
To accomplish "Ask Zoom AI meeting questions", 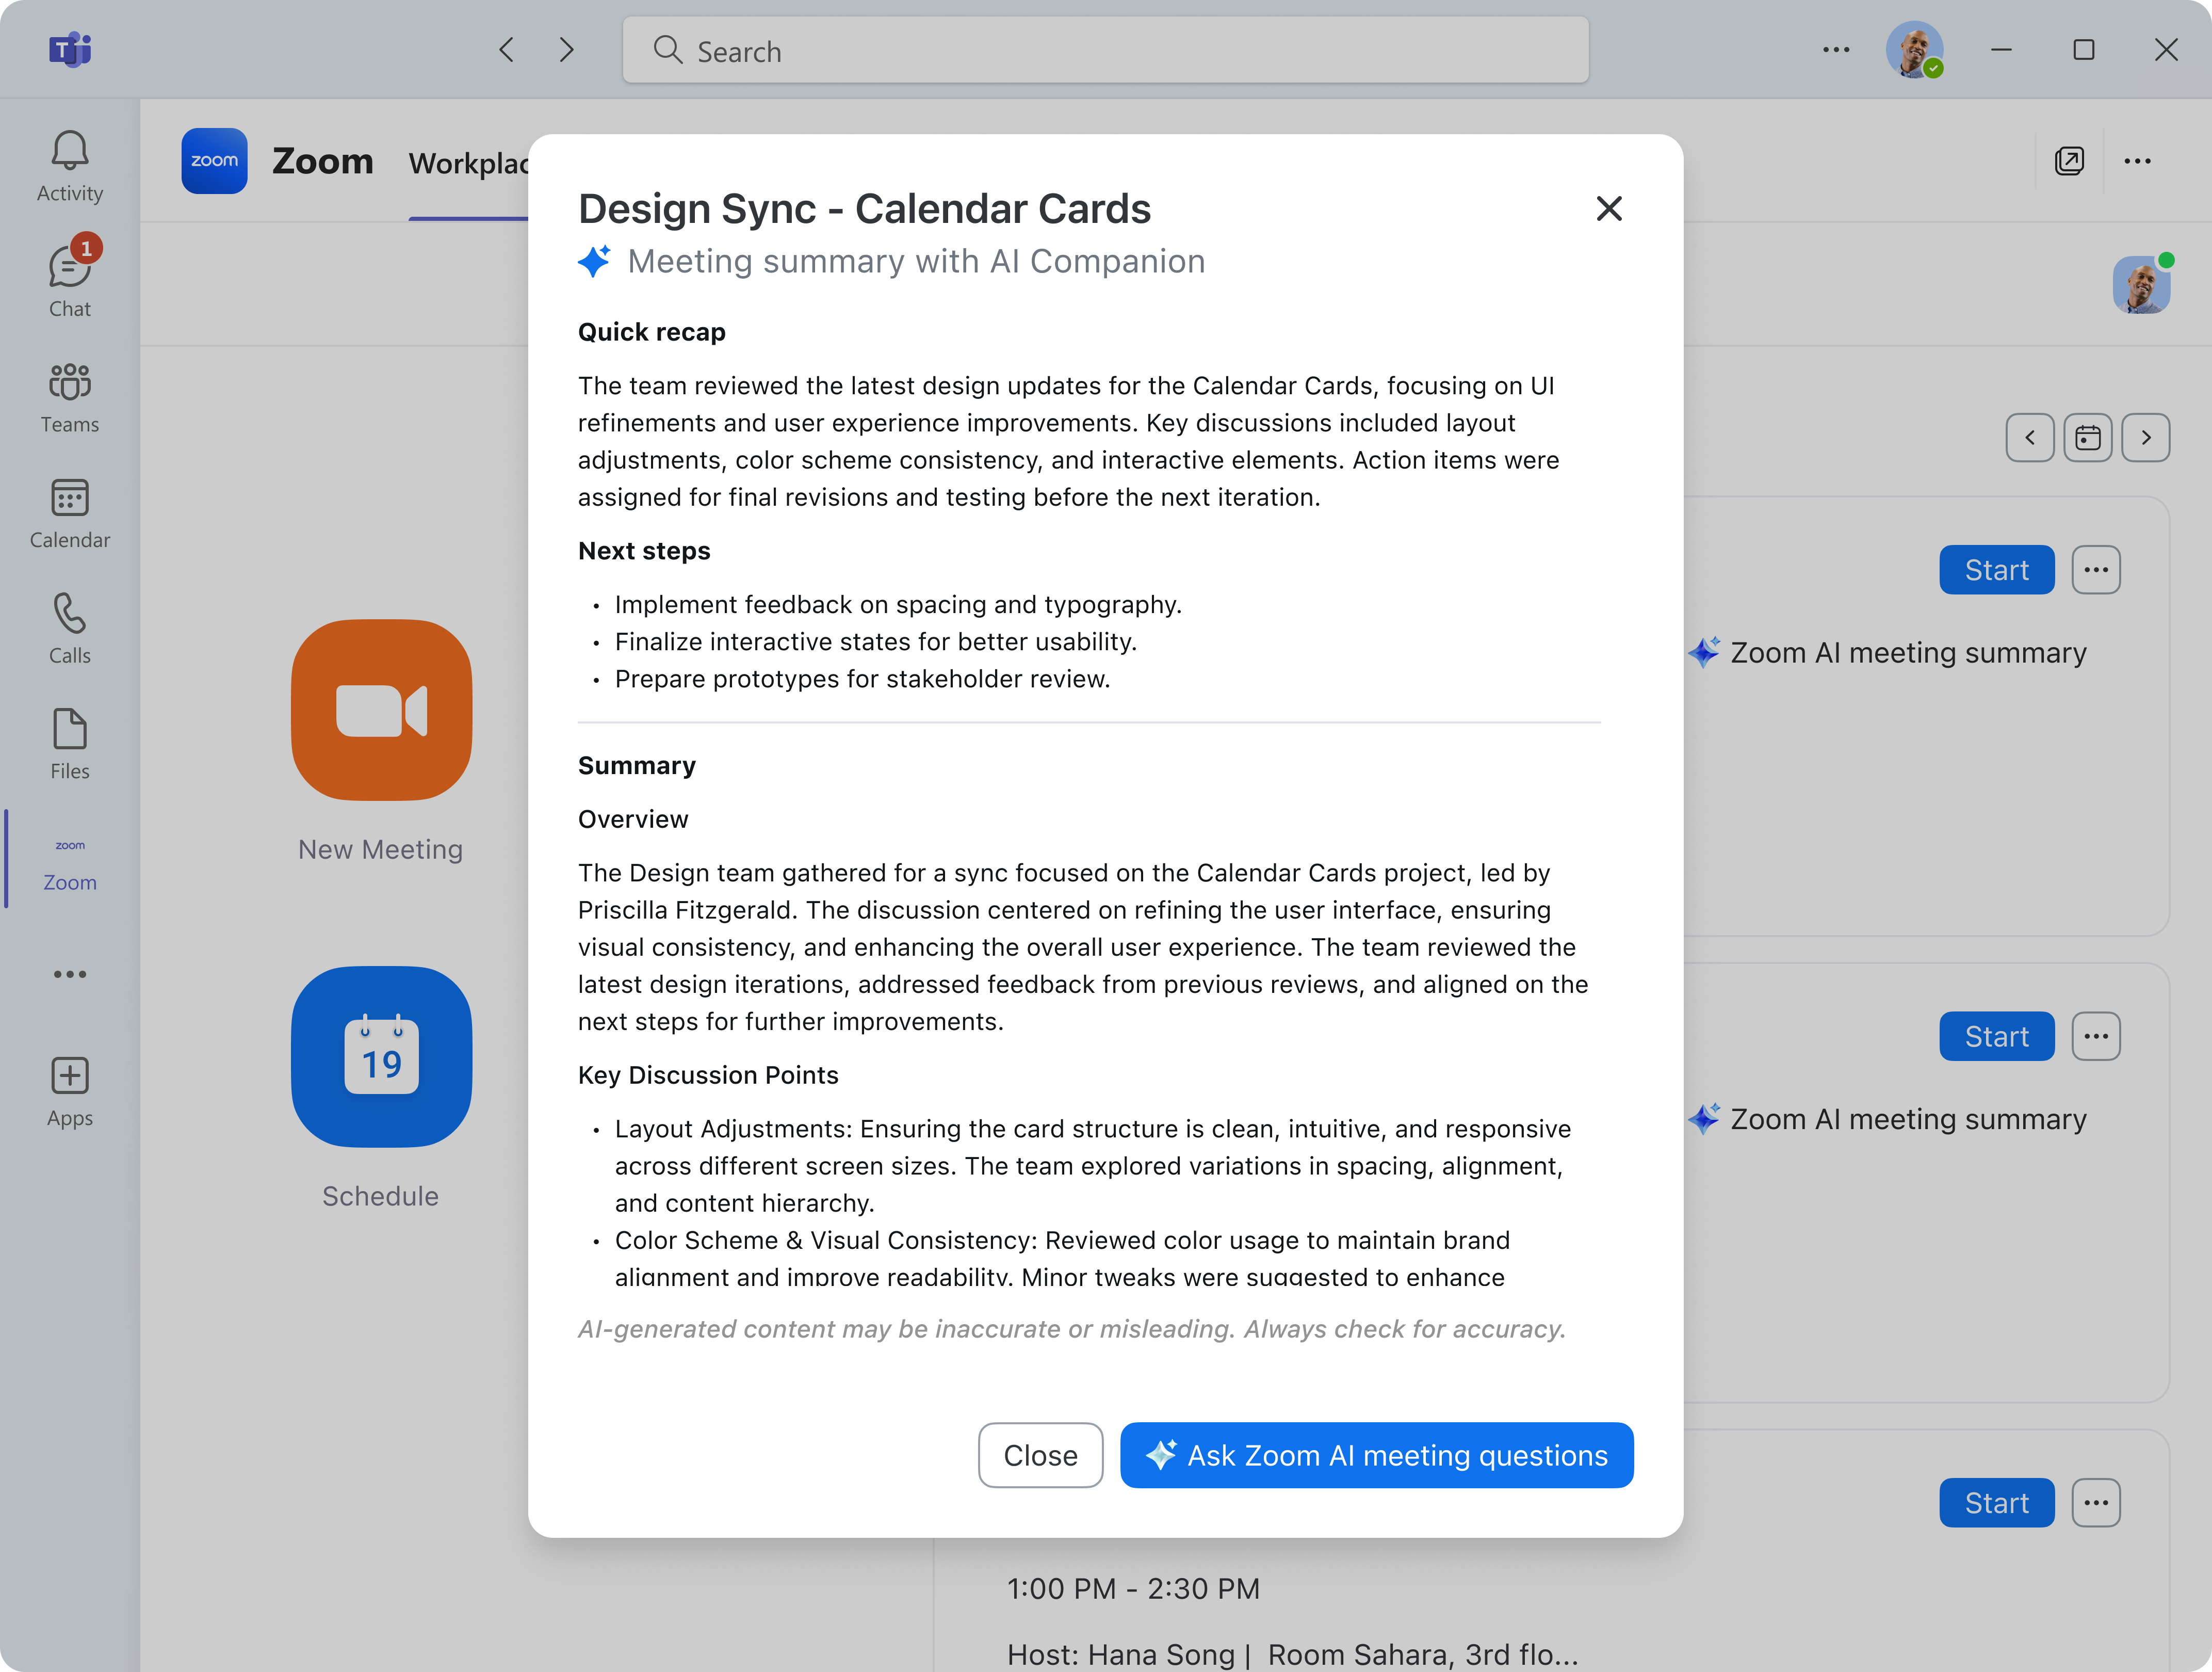I will (x=1376, y=1455).
